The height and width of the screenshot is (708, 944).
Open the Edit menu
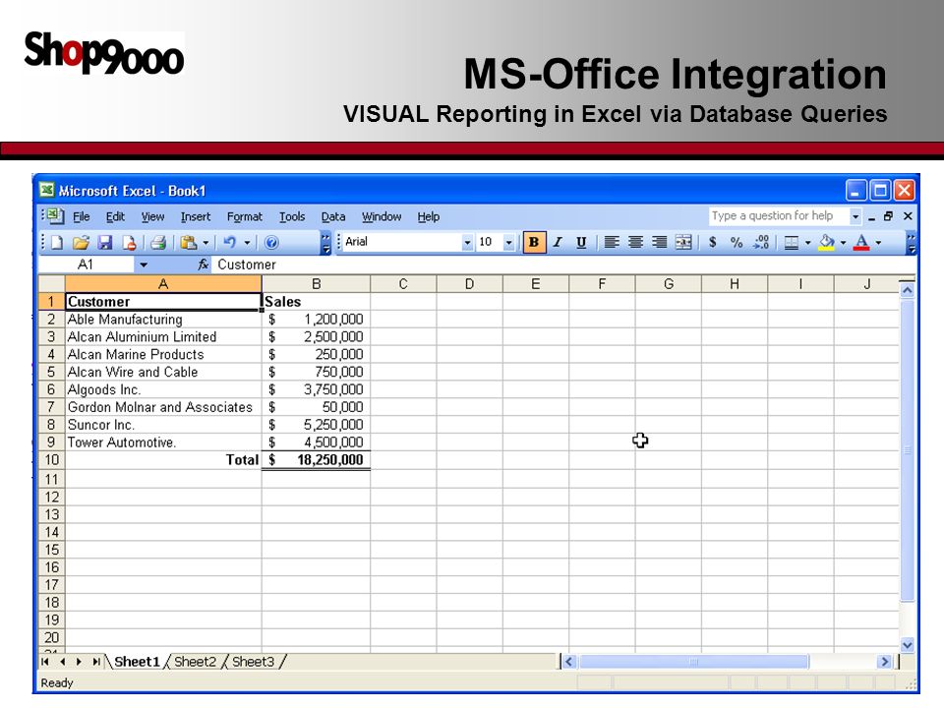(x=115, y=216)
